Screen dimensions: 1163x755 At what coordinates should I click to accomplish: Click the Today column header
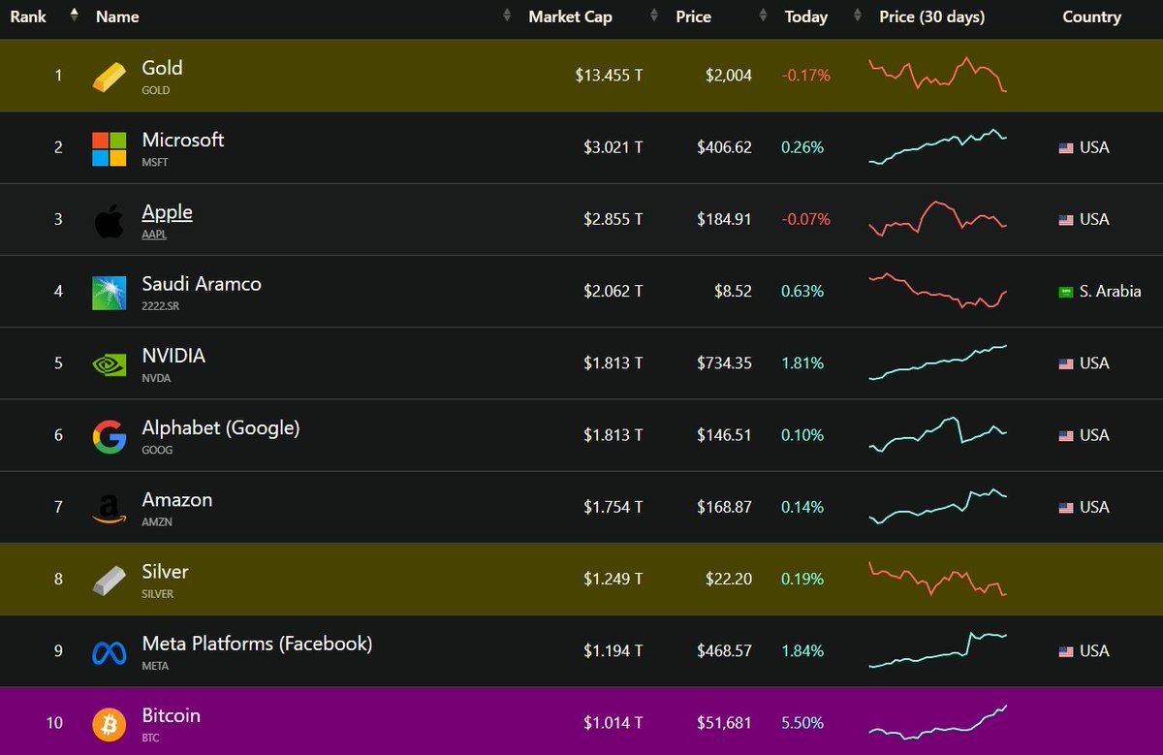[x=806, y=16]
